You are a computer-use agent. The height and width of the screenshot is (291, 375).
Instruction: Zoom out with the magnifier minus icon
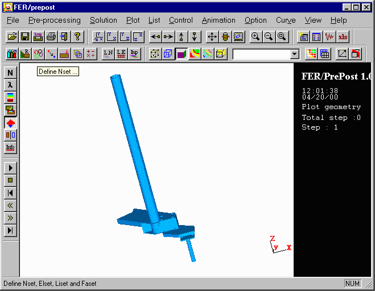[x=268, y=36]
